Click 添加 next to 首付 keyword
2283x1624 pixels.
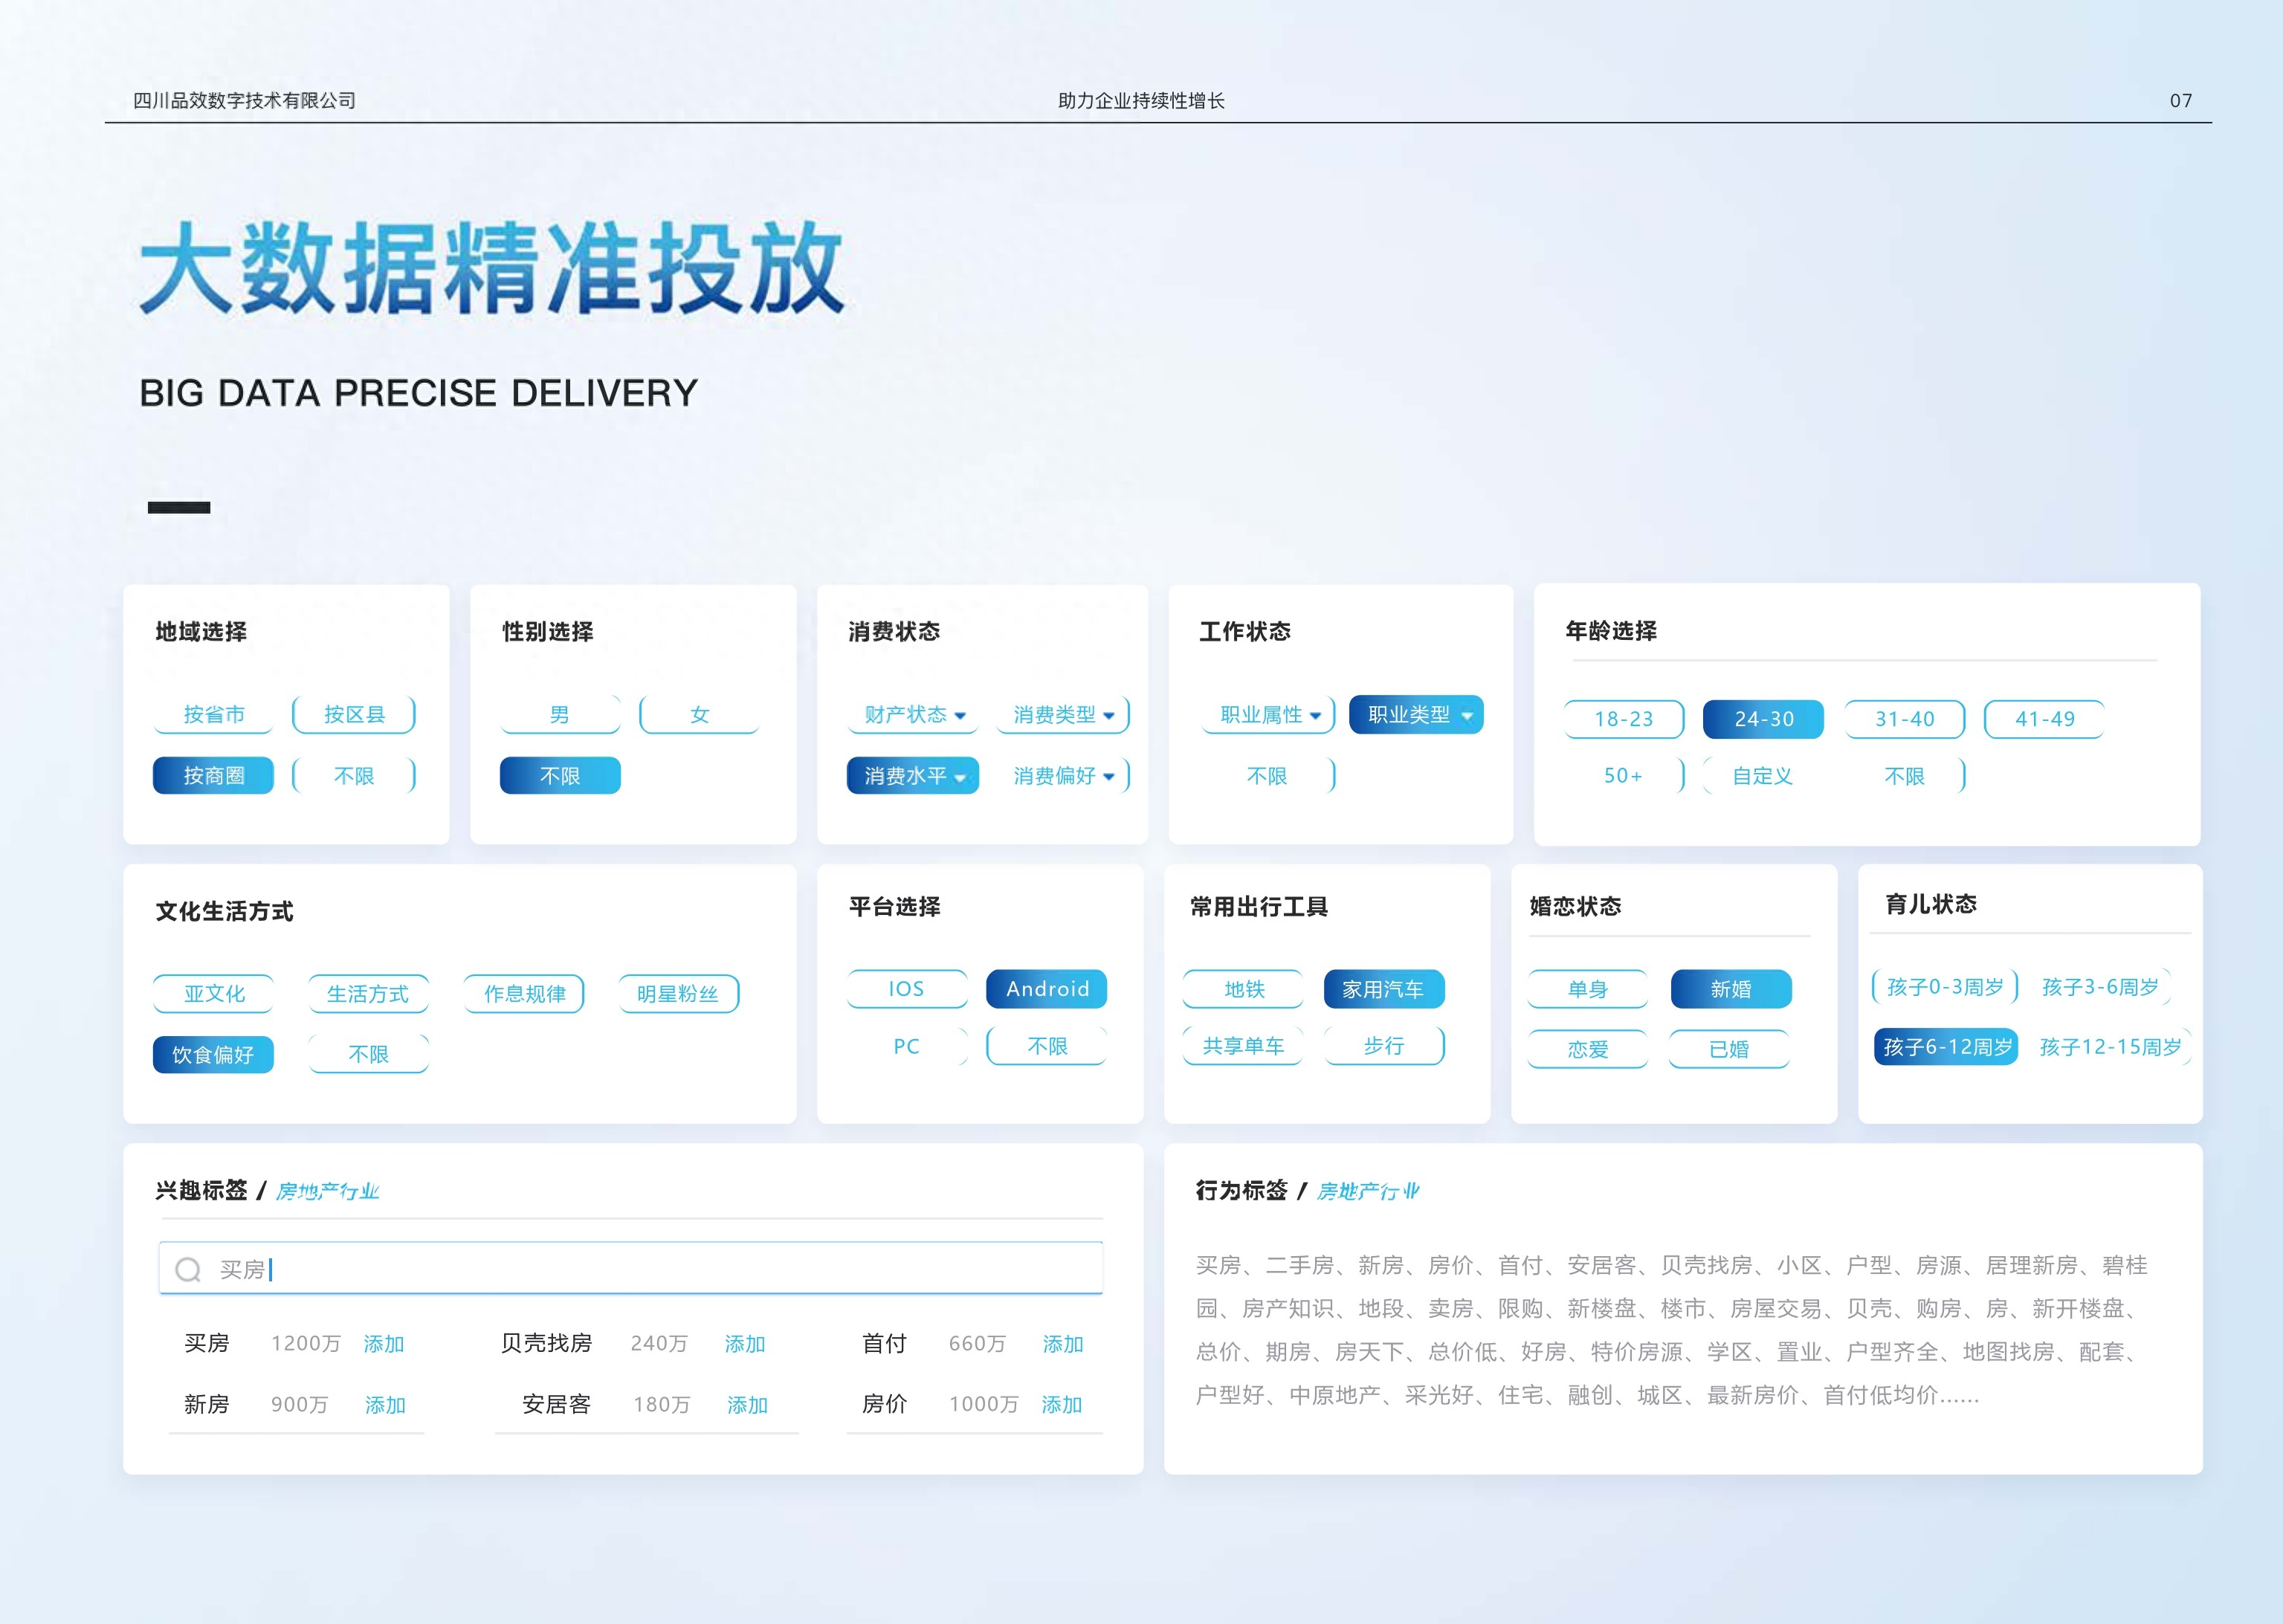pyautogui.click(x=1063, y=1344)
